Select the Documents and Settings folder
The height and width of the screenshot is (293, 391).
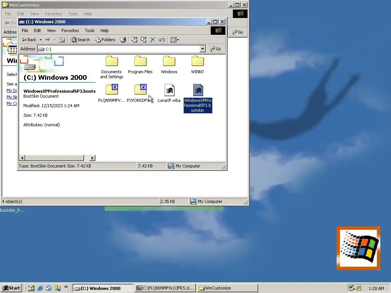point(111,67)
